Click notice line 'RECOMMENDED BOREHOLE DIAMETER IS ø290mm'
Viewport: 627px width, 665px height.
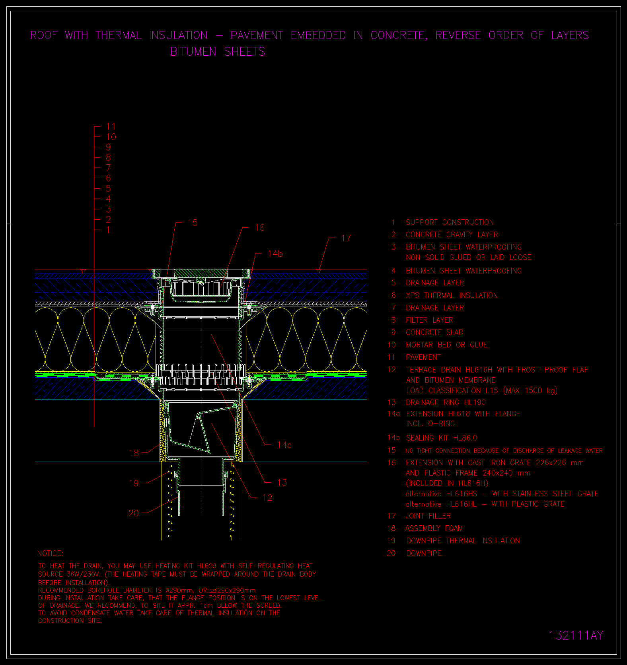point(115,590)
